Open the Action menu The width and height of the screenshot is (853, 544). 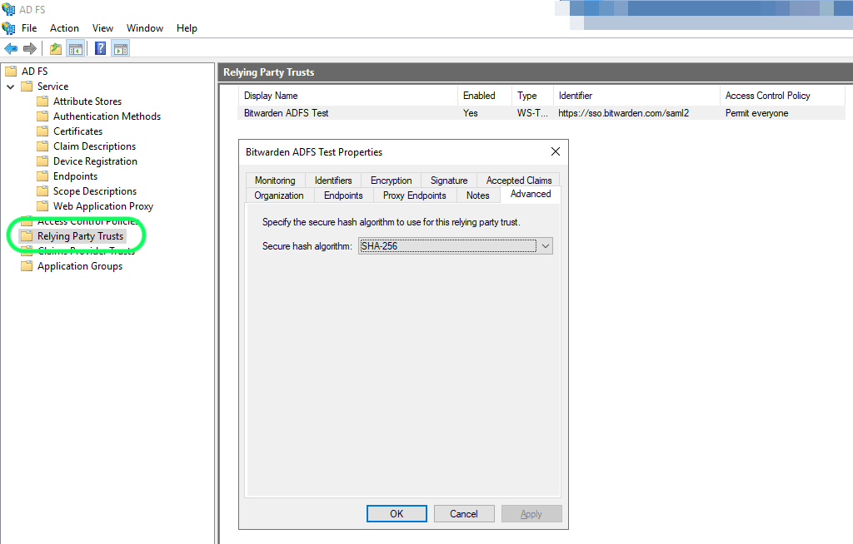tap(64, 28)
